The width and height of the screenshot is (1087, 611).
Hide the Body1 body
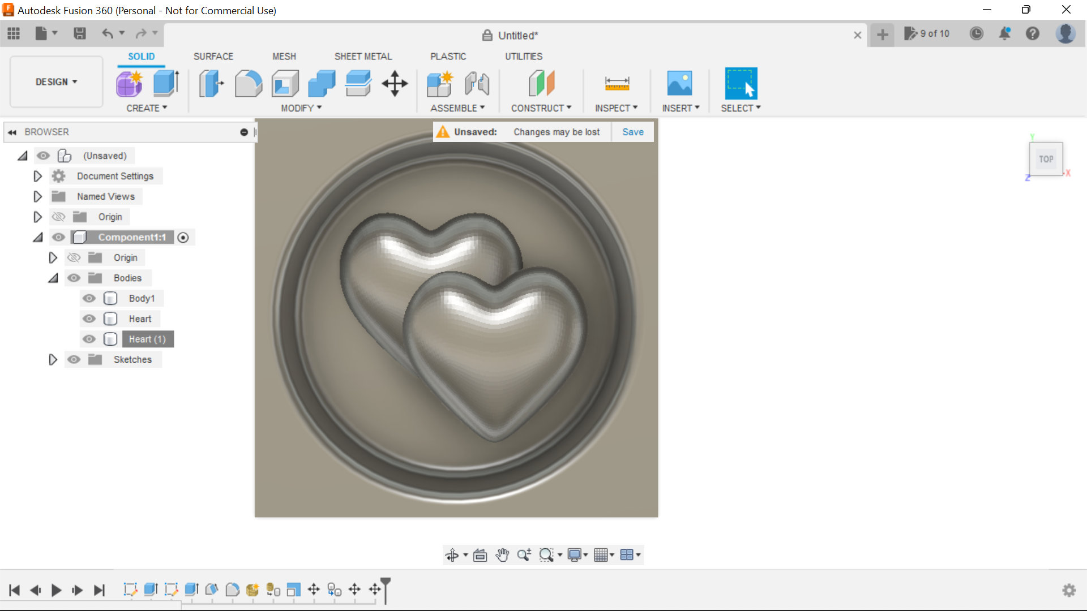(89, 298)
